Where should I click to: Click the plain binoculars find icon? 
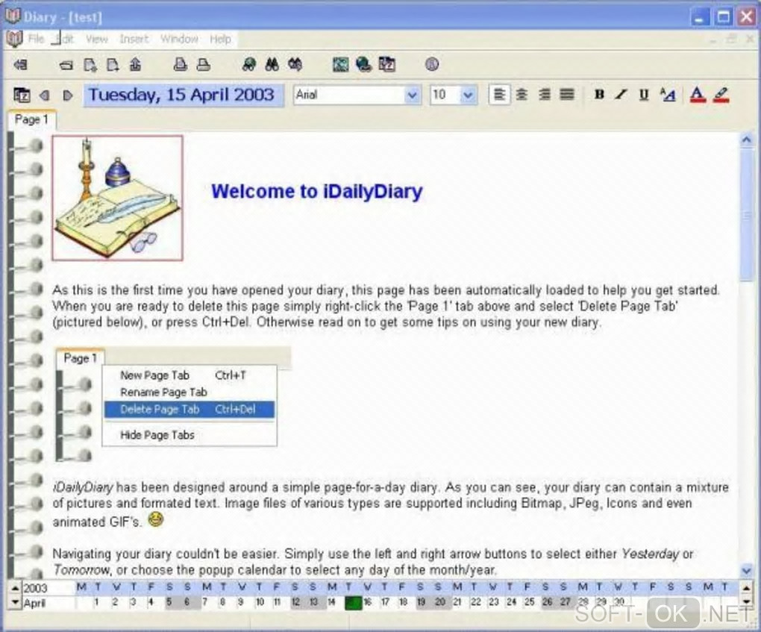click(272, 65)
